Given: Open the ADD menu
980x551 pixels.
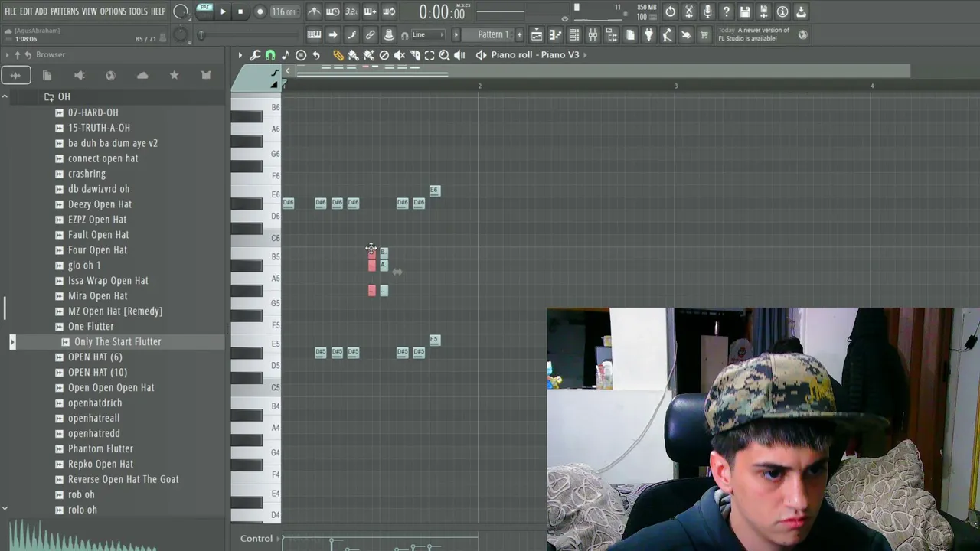Looking at the screenshot, I should click(x=41, y=11).
